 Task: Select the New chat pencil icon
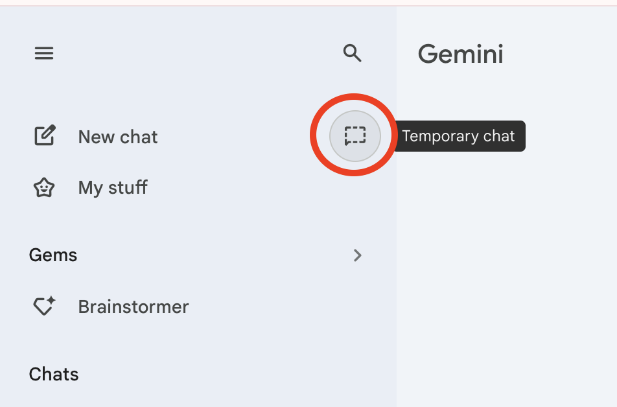pyautogui.click(x=43, y=136)
